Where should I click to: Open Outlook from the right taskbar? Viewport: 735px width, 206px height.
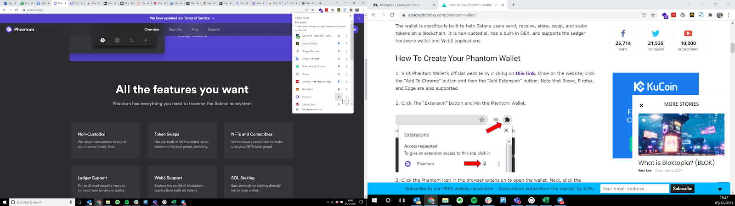click(x=417, y=201)
